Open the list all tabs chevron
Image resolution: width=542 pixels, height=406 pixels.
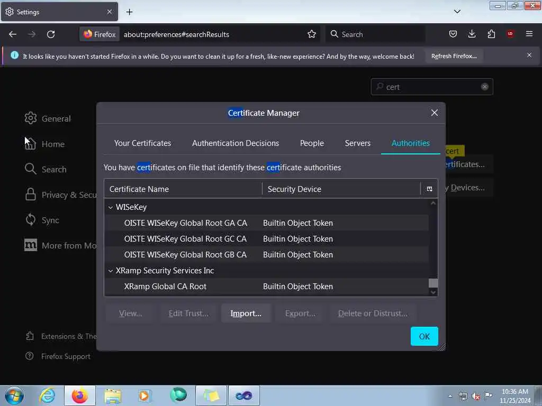click(x=457, y=12)
